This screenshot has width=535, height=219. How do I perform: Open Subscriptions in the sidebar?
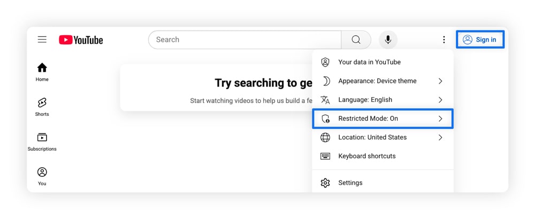[42, 142]
